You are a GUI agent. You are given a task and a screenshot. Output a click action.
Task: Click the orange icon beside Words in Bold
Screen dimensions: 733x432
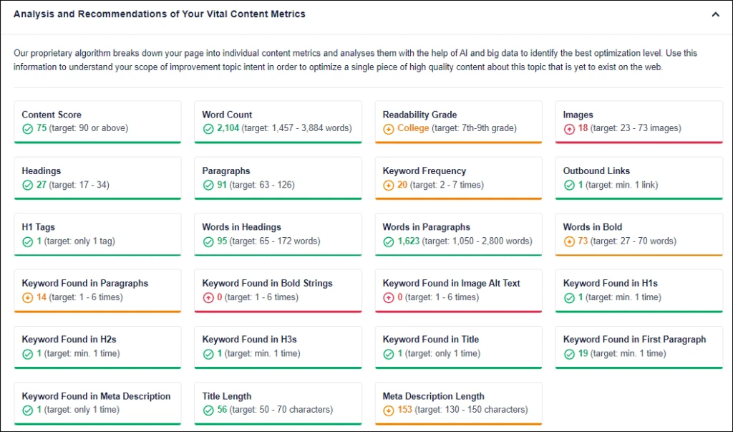click(x=568, y=241)
